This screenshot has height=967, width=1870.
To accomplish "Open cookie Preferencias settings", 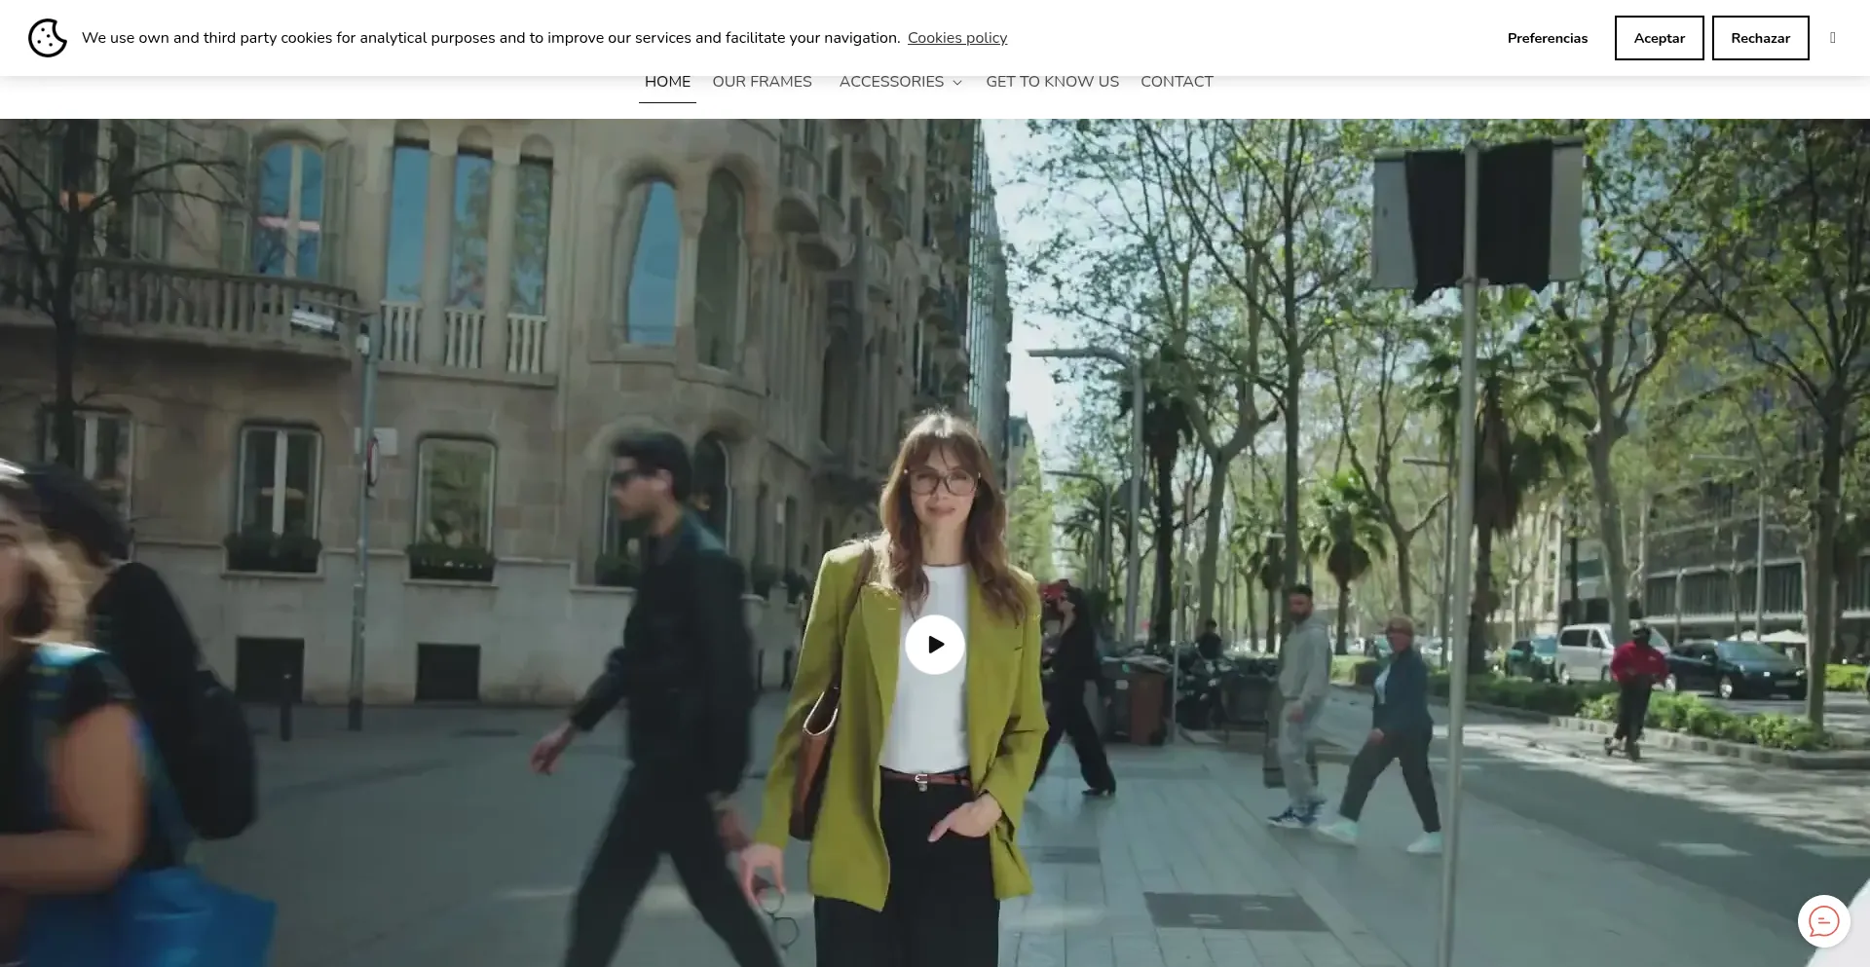I will pyautogui.click(x=1547, y=38).
